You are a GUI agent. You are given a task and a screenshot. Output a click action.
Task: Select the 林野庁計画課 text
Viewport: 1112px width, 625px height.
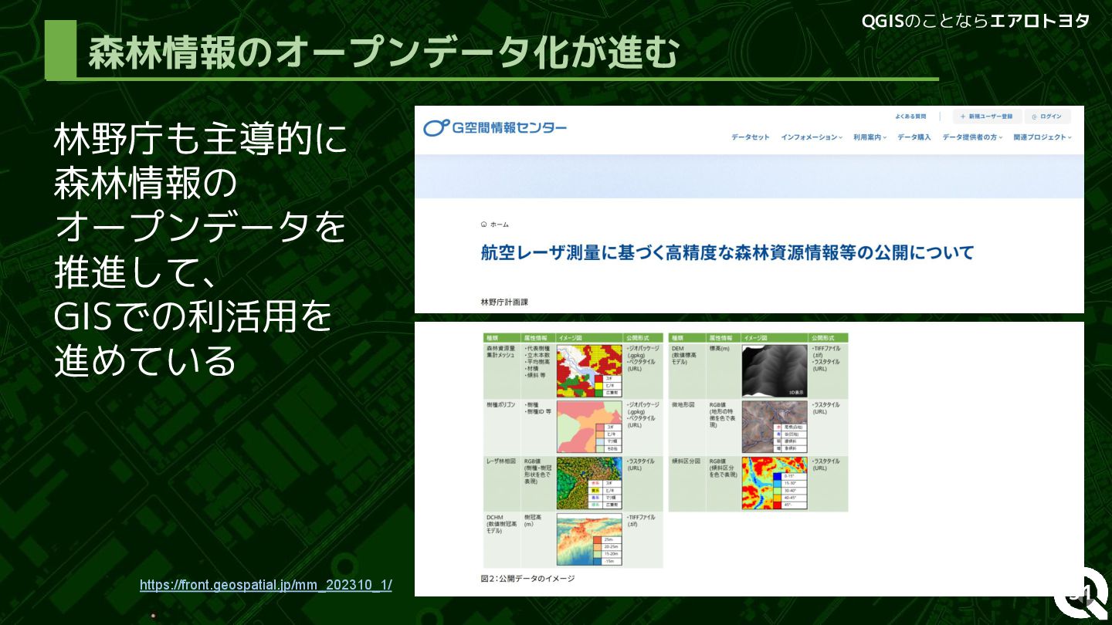[x=504, y=302]
